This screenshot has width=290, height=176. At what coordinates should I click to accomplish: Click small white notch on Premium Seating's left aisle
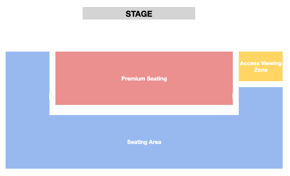point(49,96)
